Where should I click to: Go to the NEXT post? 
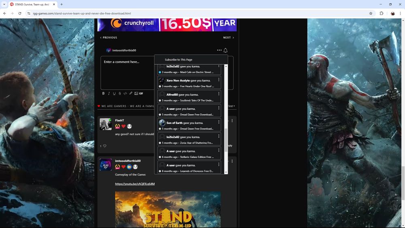[x=228, y=38]
